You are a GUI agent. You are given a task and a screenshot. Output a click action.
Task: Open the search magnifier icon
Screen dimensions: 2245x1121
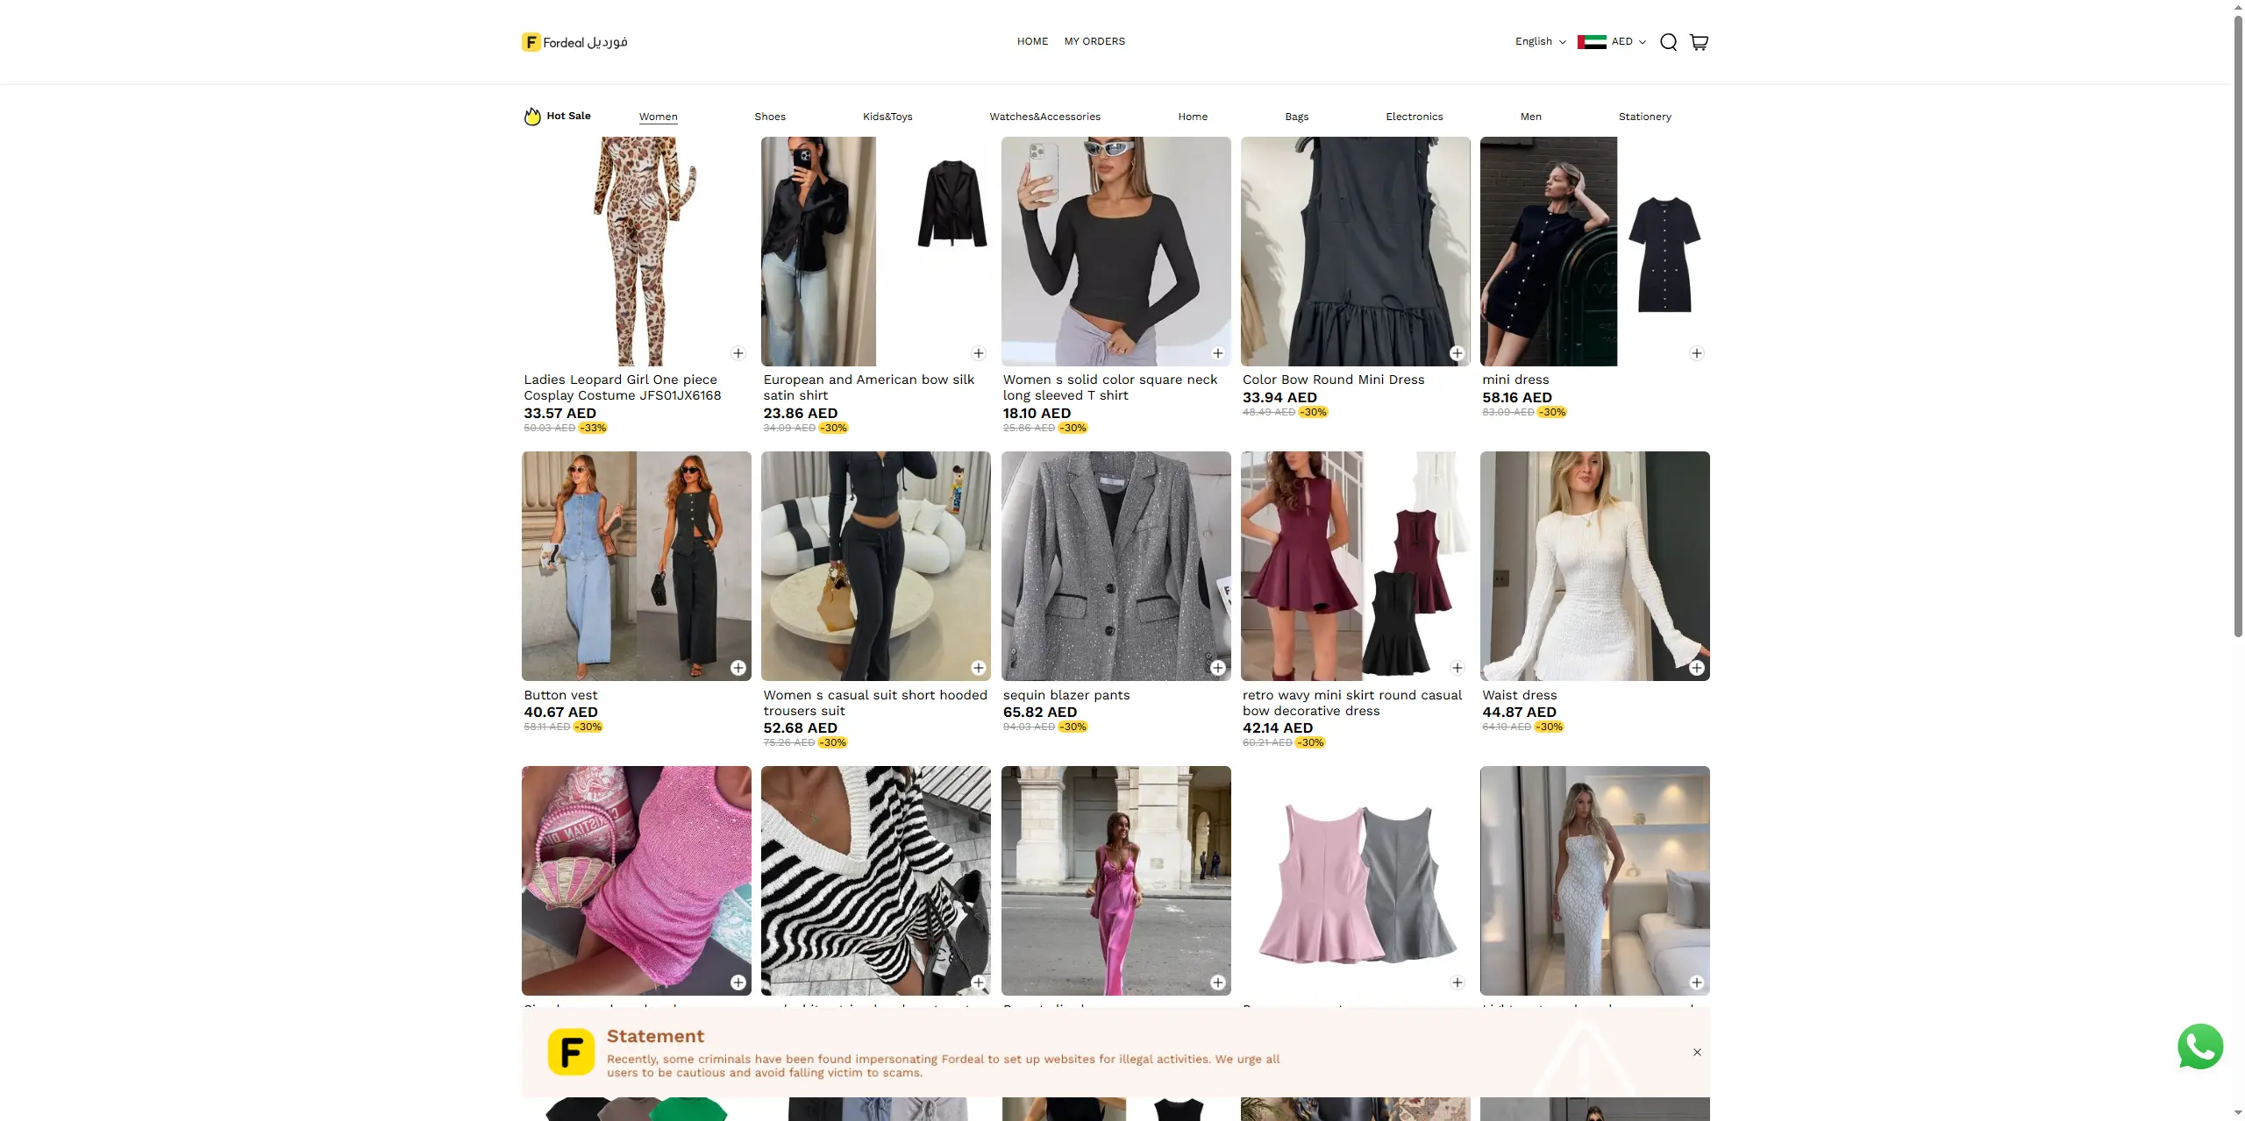pyautogui.click(x=1668, y=42)
